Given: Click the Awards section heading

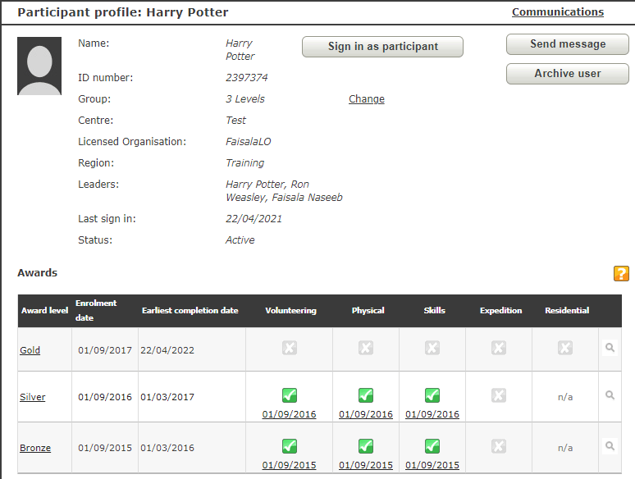Looking at the screenshot, I should point(37,273).
